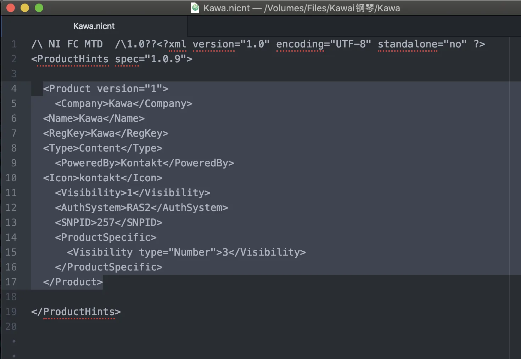Click the closing Product tag
Image resolution: width=521 pixels, height=359 pixels.
pyautogui.click(x=73, y=282)
